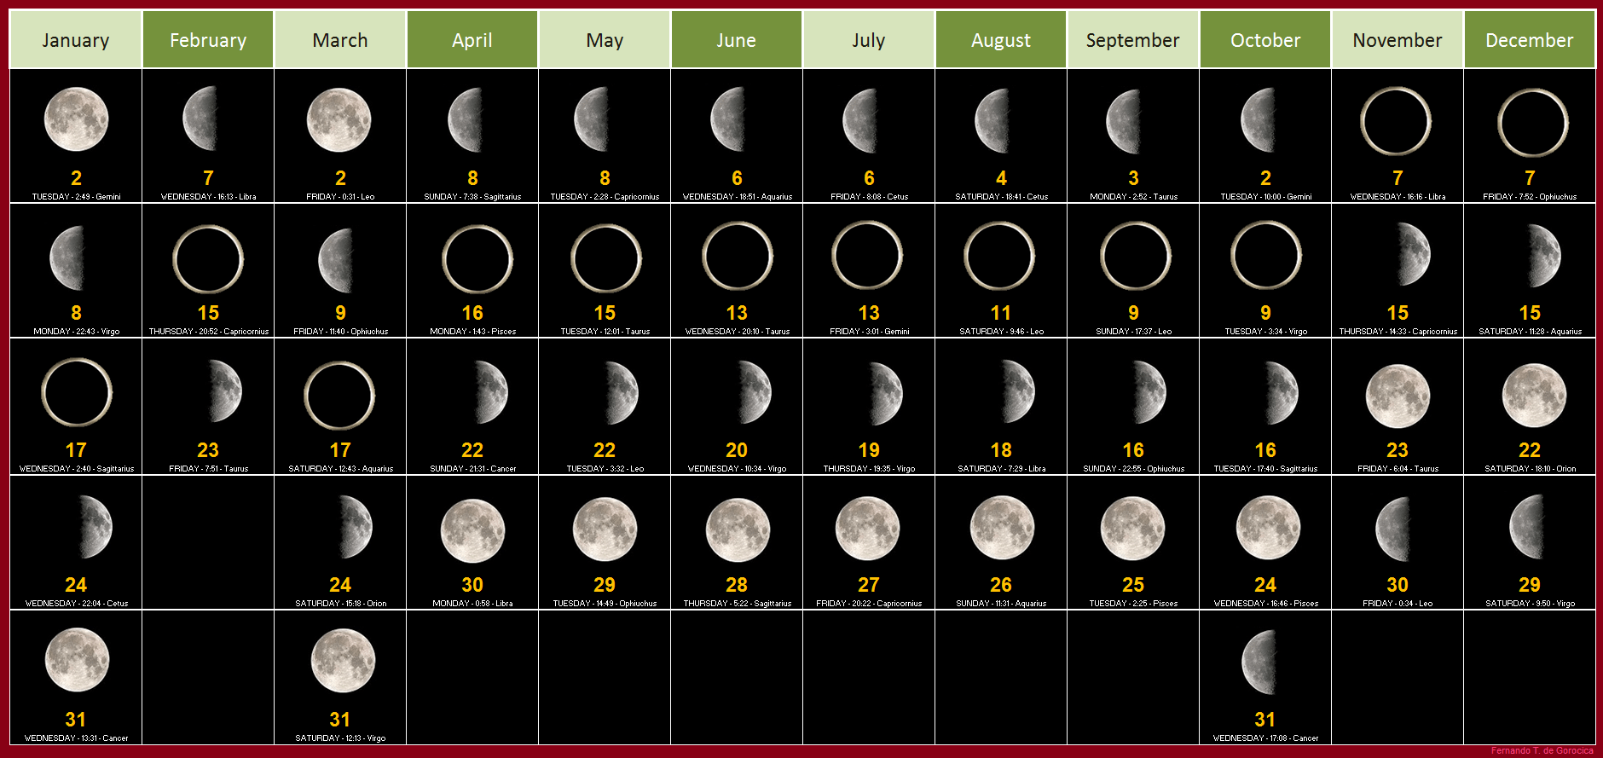
Task: Select the Wednesday 16:46 Pisces caption in October
Action: tap(1265, 604)
